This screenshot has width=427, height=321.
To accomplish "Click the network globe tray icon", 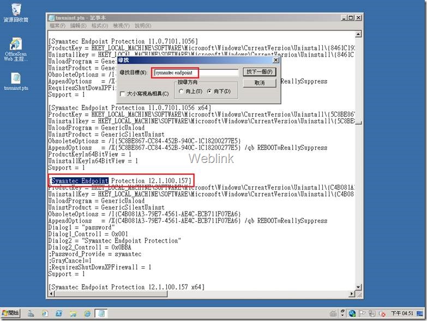I will pos(352,313).
